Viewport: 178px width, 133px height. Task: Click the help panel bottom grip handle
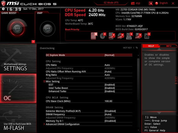(159, 113)
